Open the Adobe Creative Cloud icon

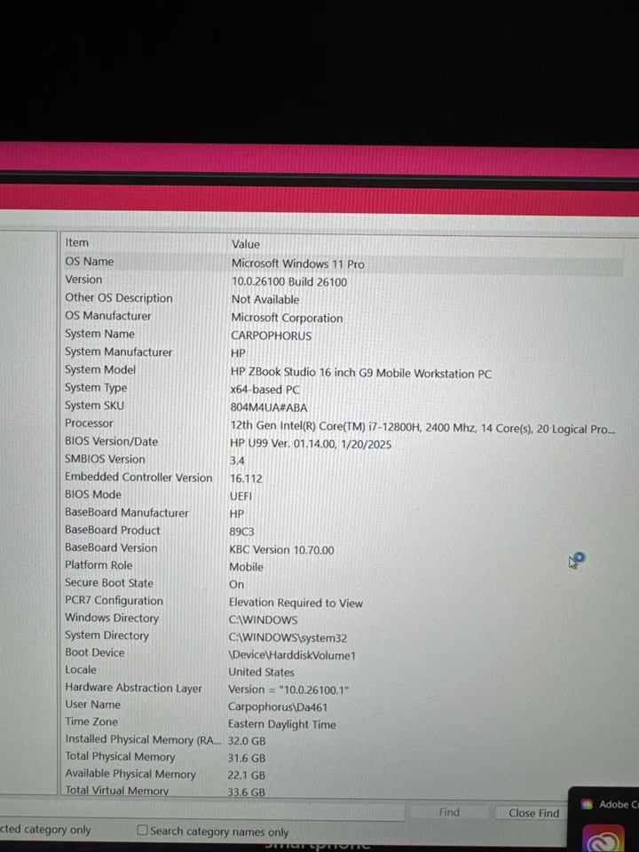603,839
